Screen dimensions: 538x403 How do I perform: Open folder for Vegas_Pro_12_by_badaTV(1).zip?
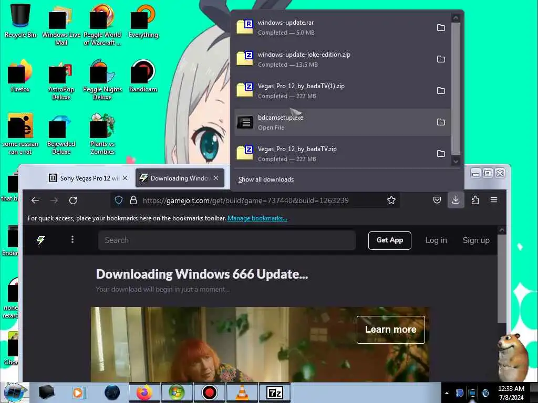tap(441, 90)
